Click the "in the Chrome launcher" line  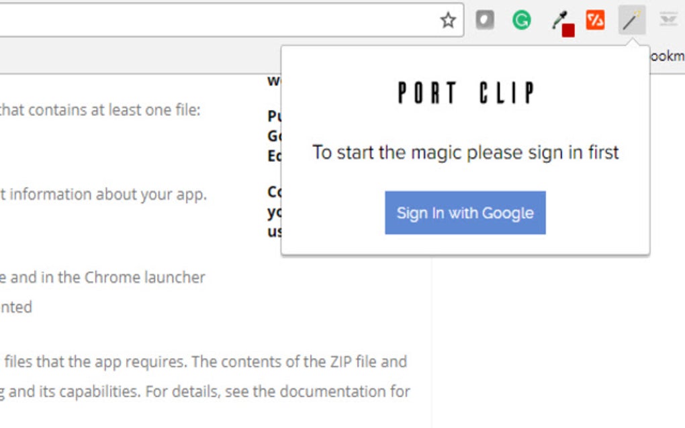[103, 277]
